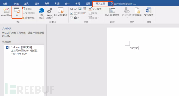Switch to the 开始 (Home) tab
Screen dimensions: 179x96
pyautogui.click(x=16, y=4)
